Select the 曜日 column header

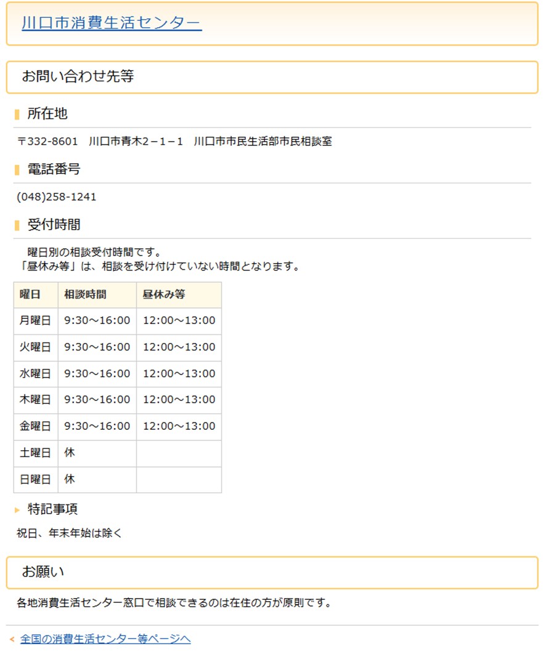pos(30,294)
